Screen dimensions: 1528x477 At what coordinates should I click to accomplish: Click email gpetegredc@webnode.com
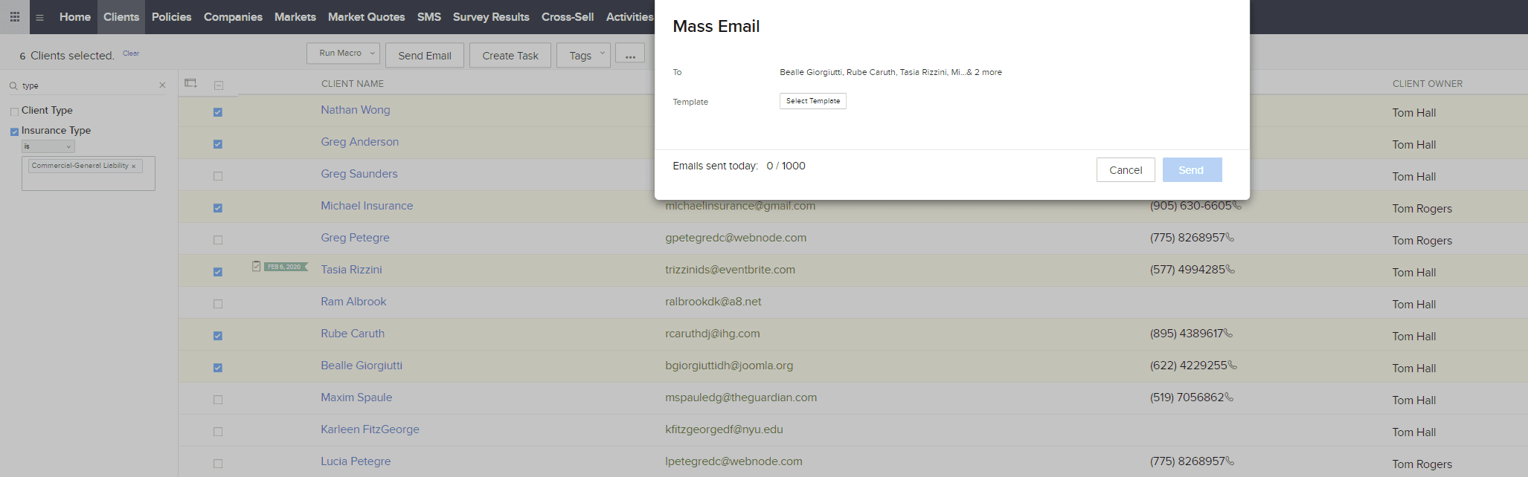point(736,238)
